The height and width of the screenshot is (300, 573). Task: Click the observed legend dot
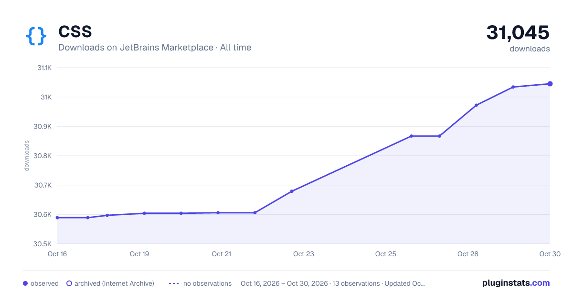click(25, 283)
